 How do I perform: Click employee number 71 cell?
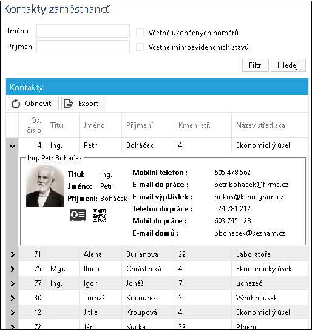32,254
